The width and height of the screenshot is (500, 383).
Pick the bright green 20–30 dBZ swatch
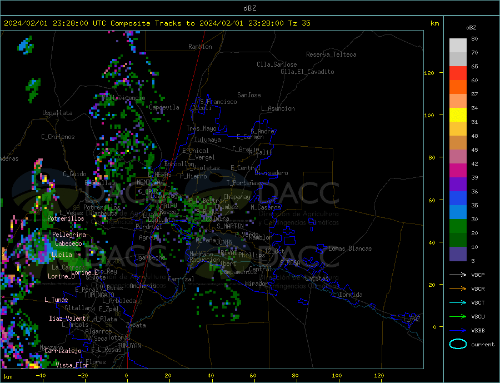click(458, 226)
